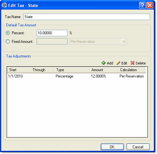Viewport: 157px width, 154px height.
Task: Select the Percent radio button
Action: (x=8, y=33)
